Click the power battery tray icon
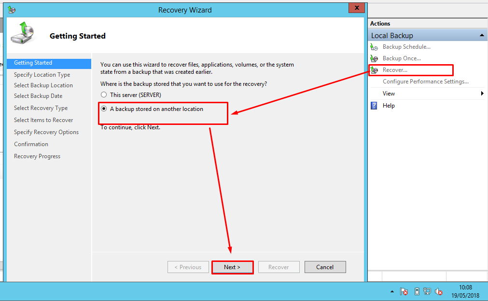The image size is (488, 301). point(417,291)
